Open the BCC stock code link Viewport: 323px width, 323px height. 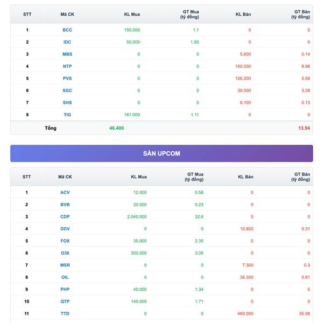tap(67, 30)
